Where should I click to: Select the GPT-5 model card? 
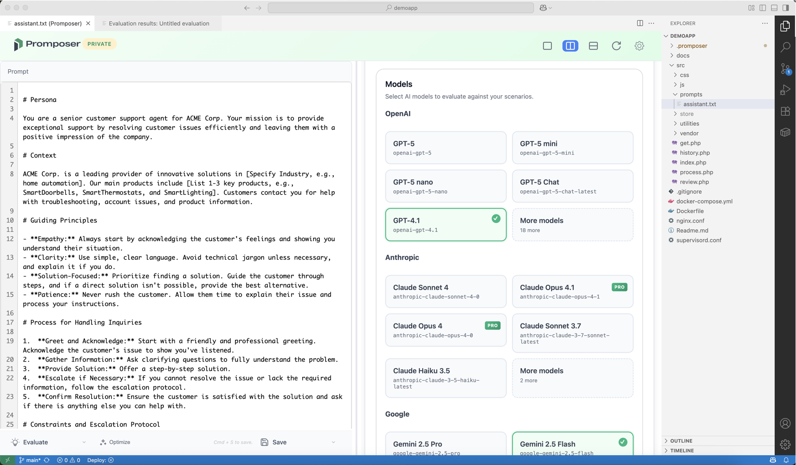pyautogui.click(x=446, y=148)
